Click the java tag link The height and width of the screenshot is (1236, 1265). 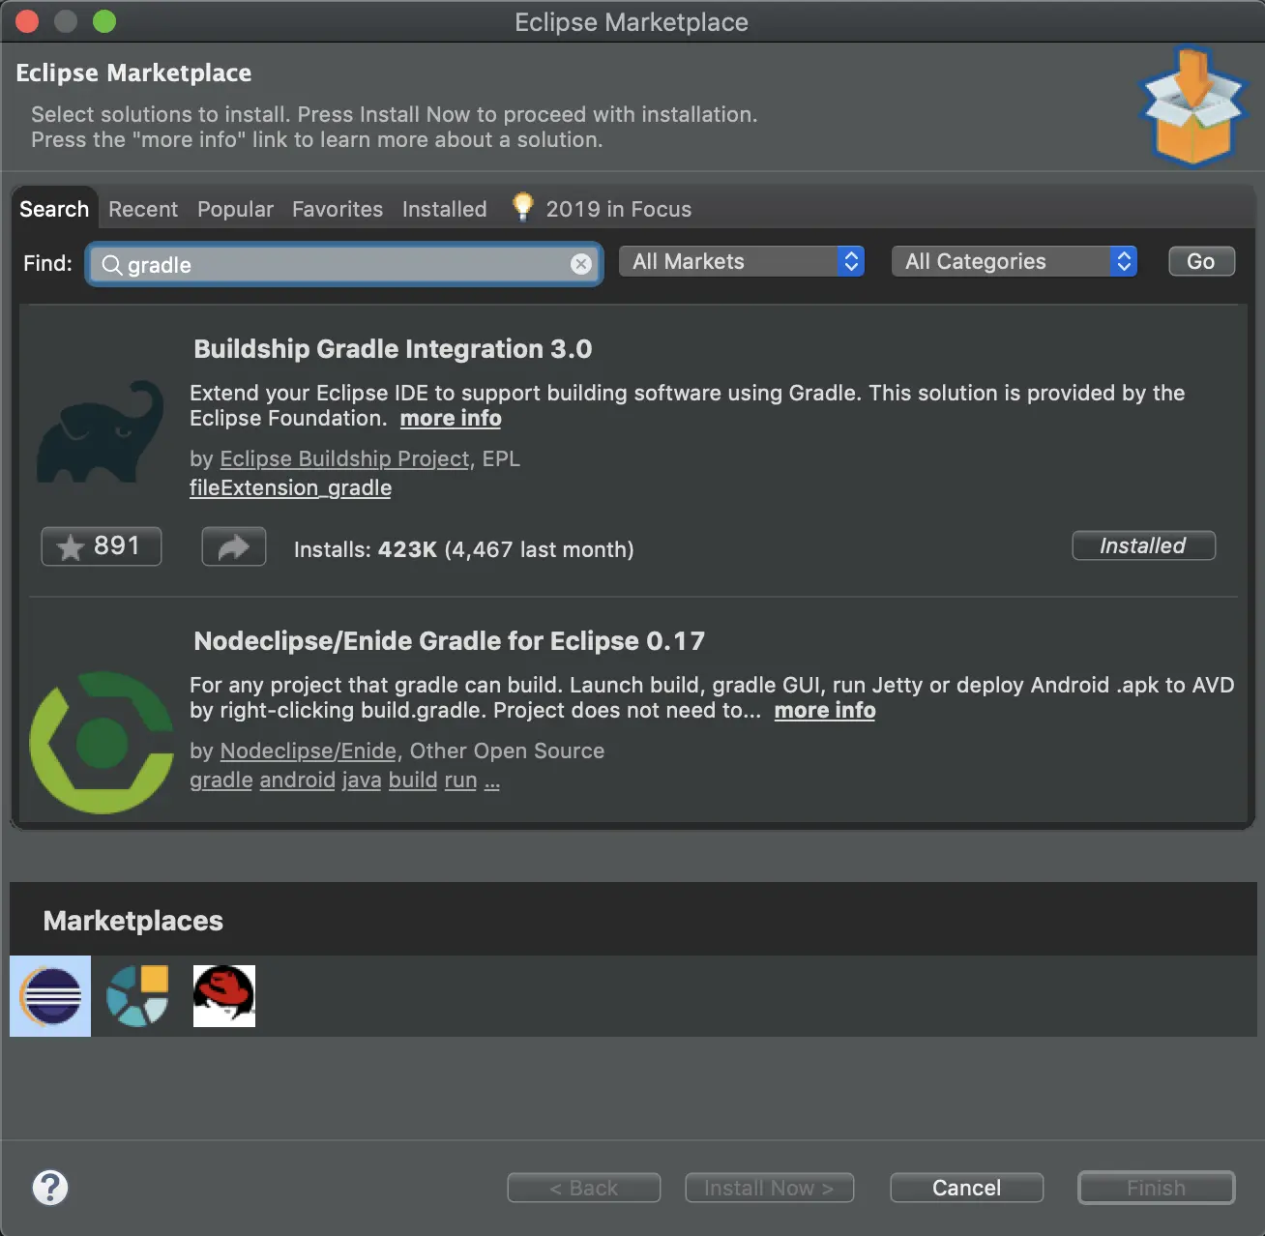[x=362, y=780]
